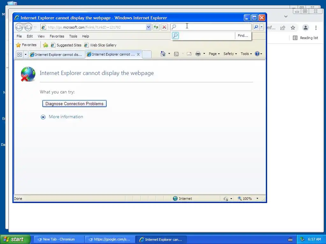Click the error page globe icon
Image resolution: width=326 pixels, height=244 pixels.
click(x=28, y=74)
